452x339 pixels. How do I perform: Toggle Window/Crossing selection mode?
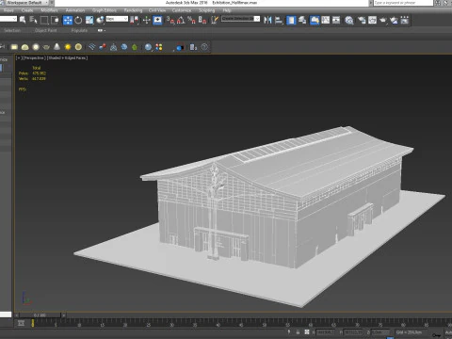[55, 20]
